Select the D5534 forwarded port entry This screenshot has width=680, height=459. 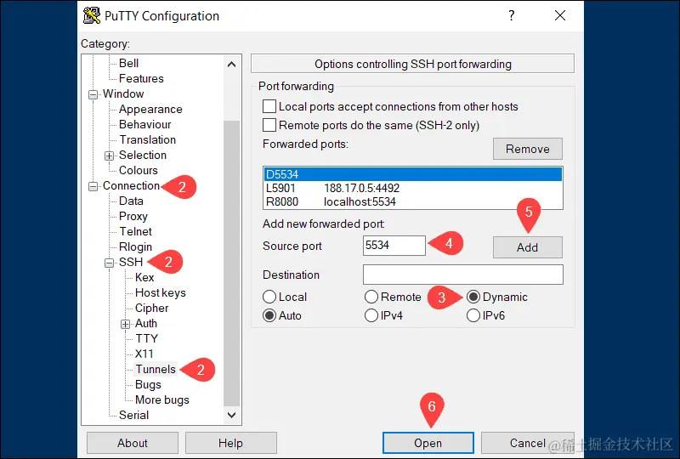pyautogui.click(x=413, y=174)
